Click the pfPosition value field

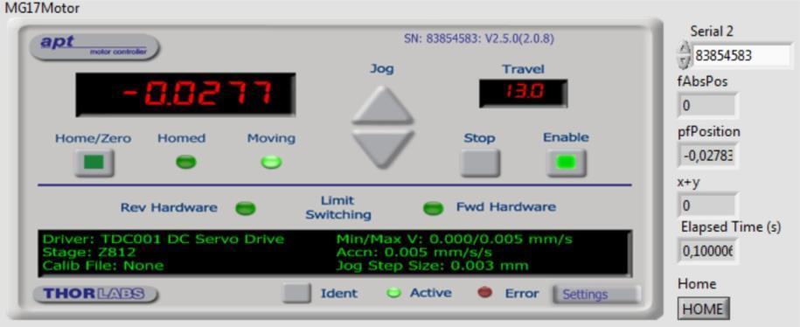click(x=707, y=156)
